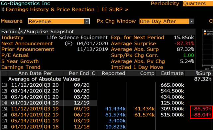Select row 18 dated 04/01/2019
The height and width of the screenshot is (130, 213).
pyautogui.click(x=106, y=127)
